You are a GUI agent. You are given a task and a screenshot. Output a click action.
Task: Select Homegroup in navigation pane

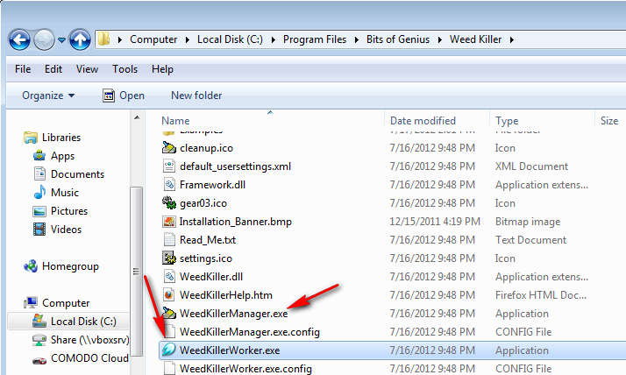point(70,266)
